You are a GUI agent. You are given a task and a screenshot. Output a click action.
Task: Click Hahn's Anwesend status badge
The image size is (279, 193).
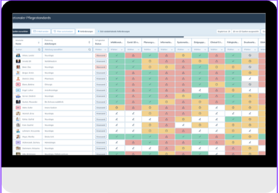point(101,108)
